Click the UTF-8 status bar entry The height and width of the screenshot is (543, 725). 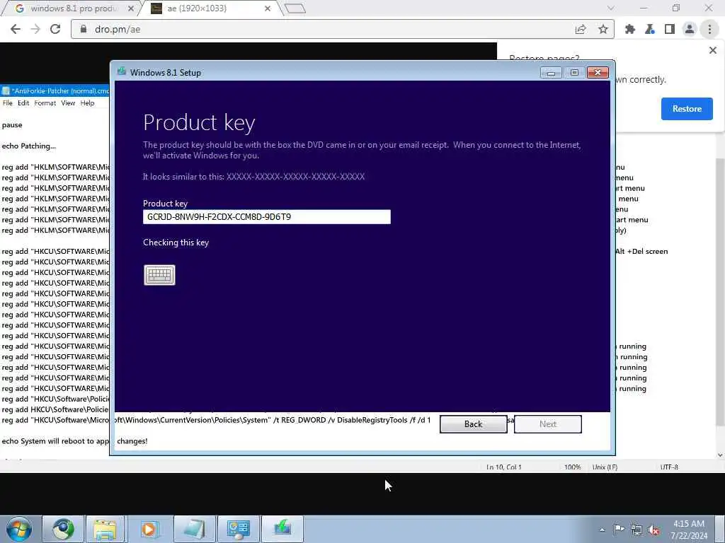pyautogui.click(x=669, y=467)
